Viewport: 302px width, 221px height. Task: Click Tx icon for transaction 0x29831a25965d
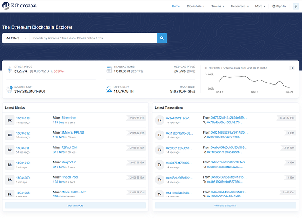(160, 150)
